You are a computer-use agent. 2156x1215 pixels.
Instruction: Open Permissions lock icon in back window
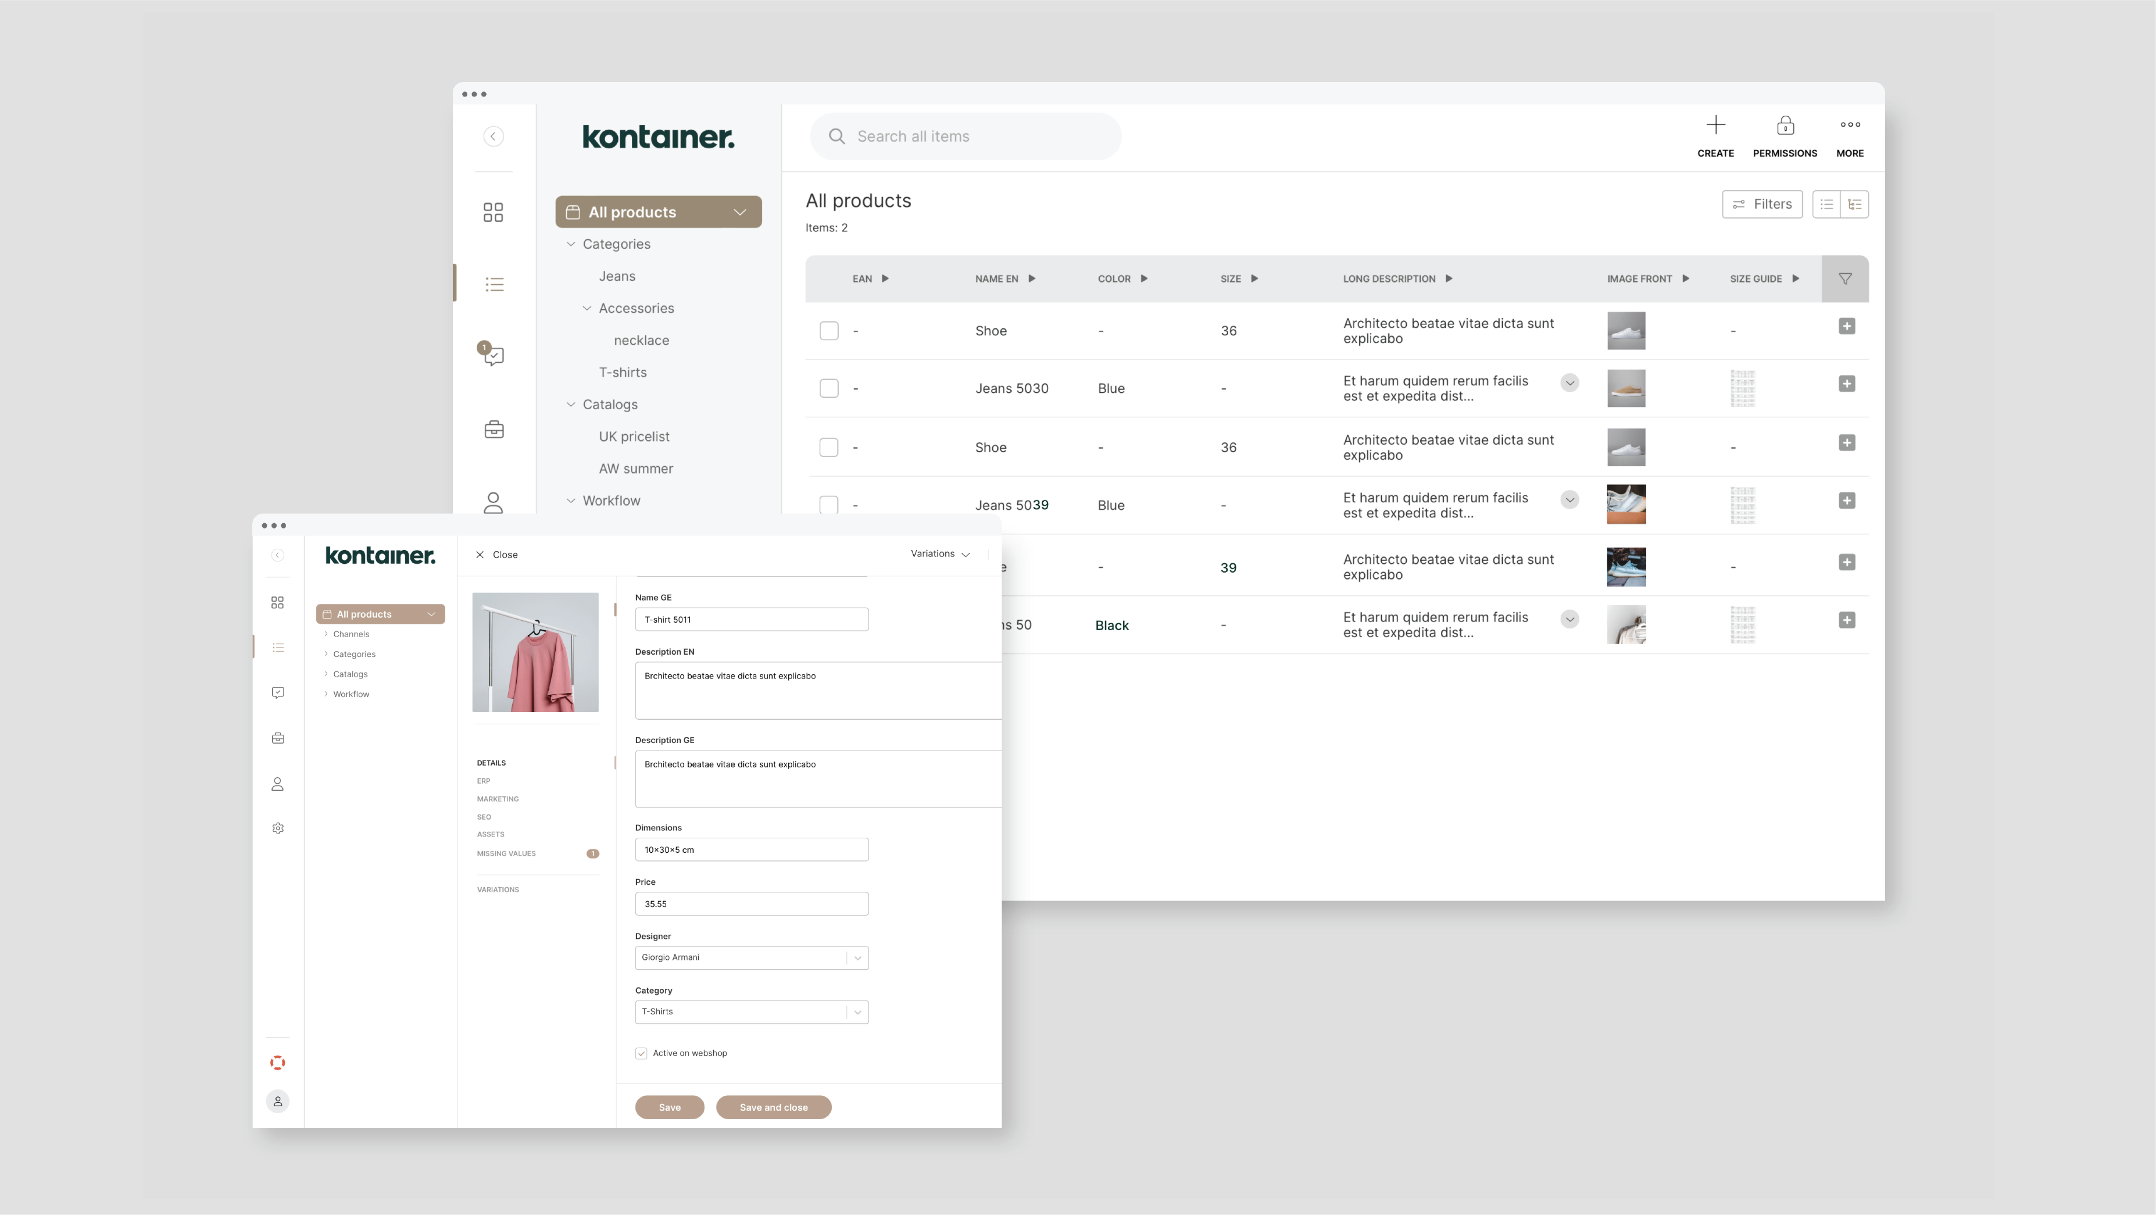(1785, 126)
